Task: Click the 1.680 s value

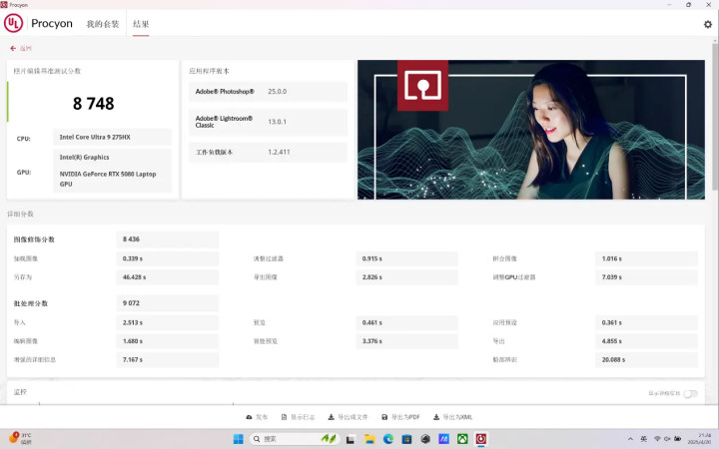Action: point(133,341)
